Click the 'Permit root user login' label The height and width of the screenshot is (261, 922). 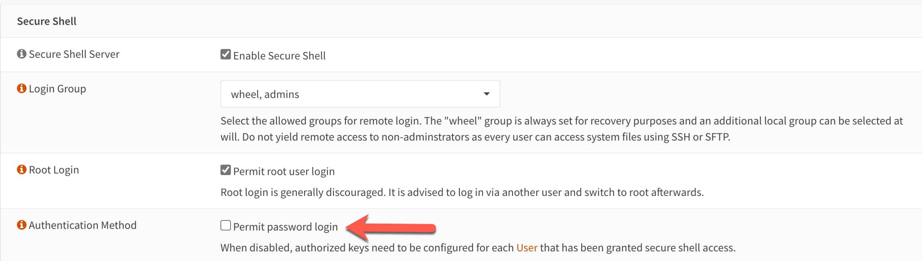coord(284,171)
